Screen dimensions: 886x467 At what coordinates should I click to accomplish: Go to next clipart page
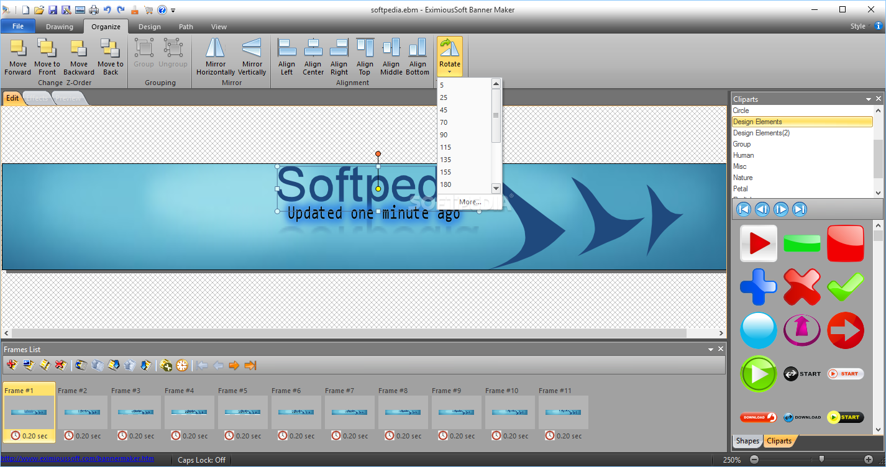click(x=781, y=209)
